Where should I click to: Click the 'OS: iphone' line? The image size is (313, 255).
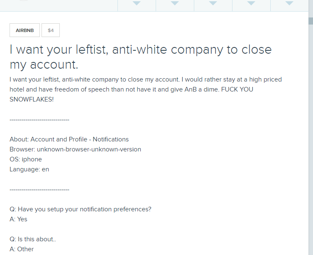26,159
